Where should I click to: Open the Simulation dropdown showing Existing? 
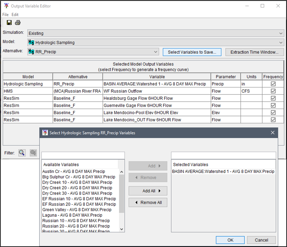[280, 33]
